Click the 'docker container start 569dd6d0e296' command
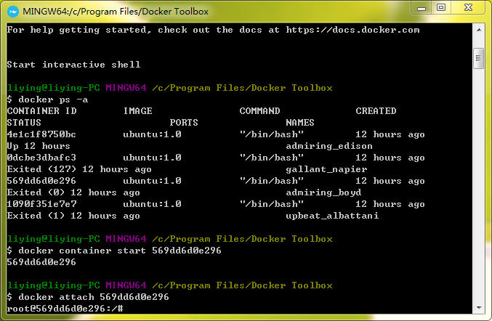 [x=120, y=251]
